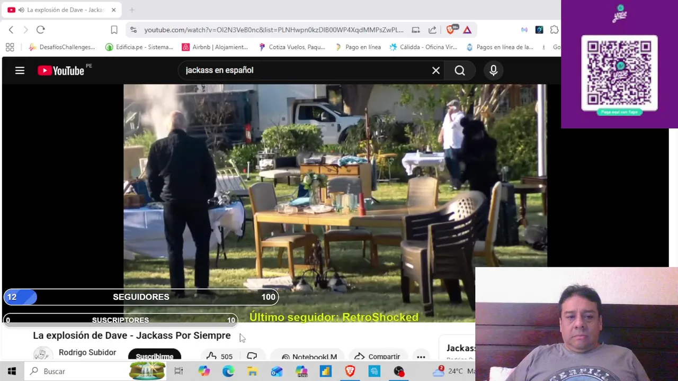
Task: Open Cotiza Vuelos bookmark
Action: click(291, 47)
